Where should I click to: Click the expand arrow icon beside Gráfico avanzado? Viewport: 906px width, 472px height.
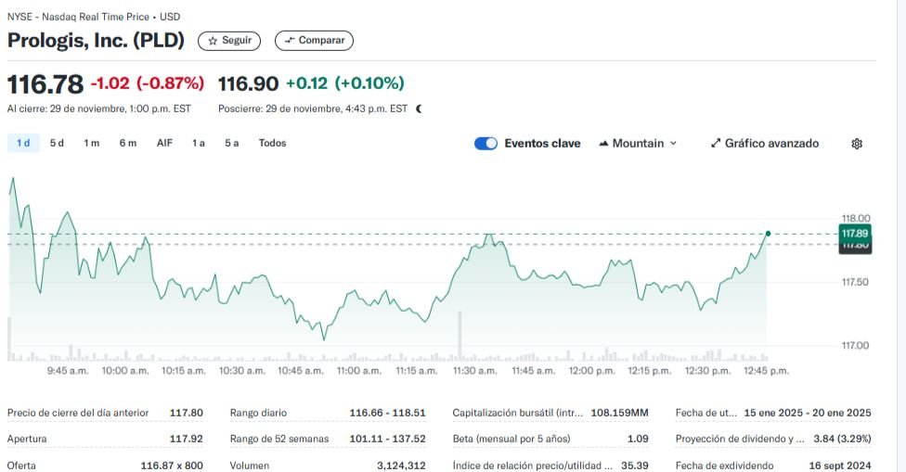716,144
